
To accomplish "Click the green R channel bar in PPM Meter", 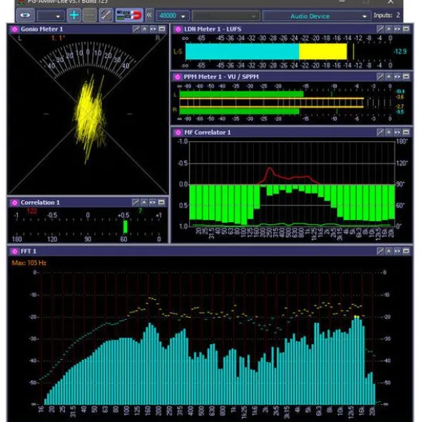I will tap(240, 111).
